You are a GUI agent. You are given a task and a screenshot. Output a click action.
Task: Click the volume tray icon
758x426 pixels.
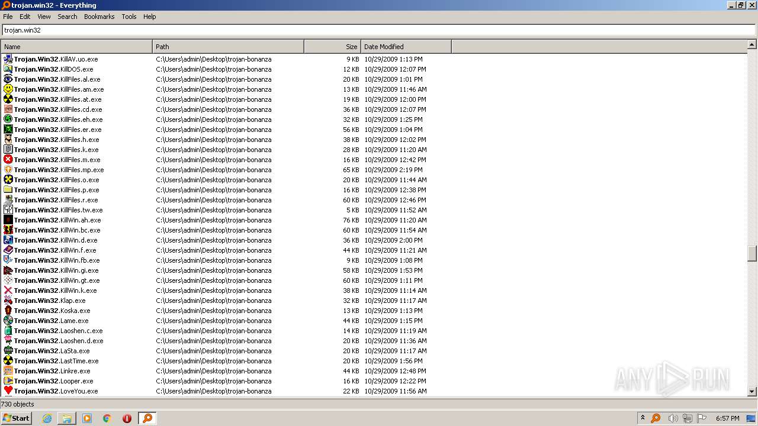pos(673,418)
